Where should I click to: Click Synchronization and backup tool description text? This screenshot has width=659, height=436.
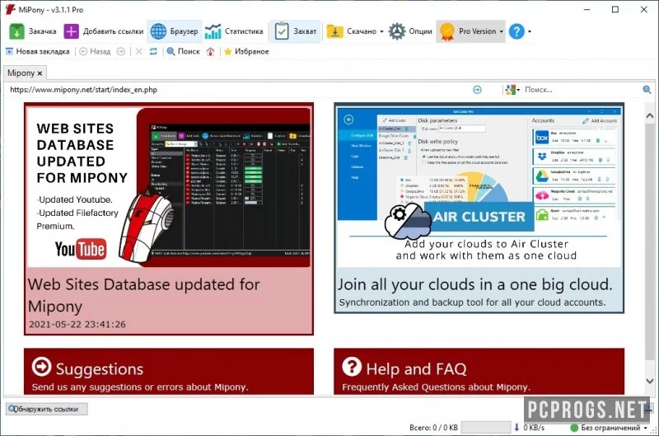[x=472, y=302]
